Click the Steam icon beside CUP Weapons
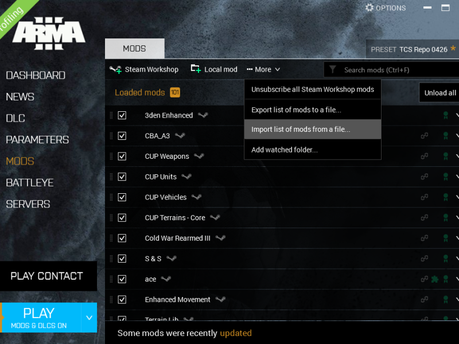The image size is (459, 344). (x=199, y=156)
